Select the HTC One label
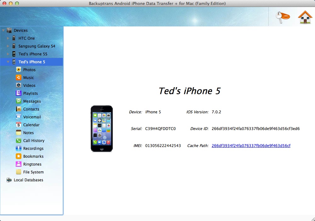This screenshot has width=315, height=221. (27, 38)
